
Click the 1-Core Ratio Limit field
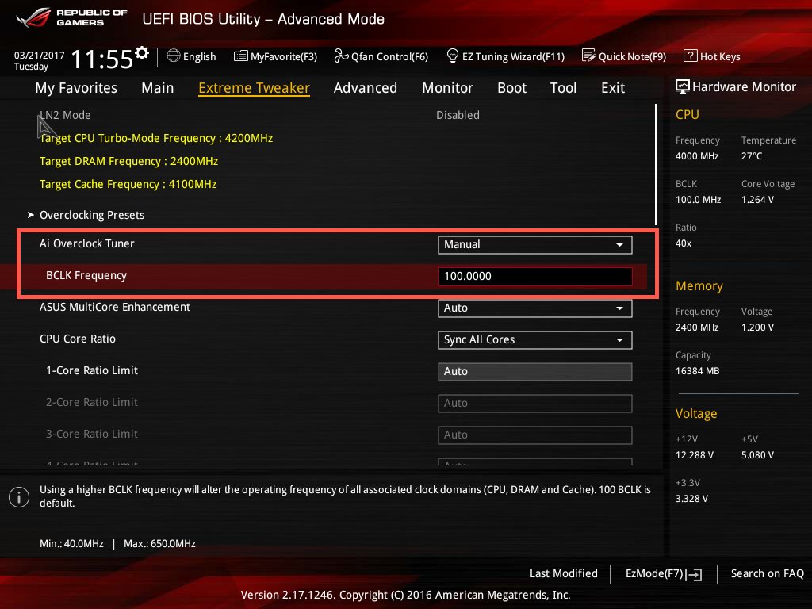click(535, 371)
